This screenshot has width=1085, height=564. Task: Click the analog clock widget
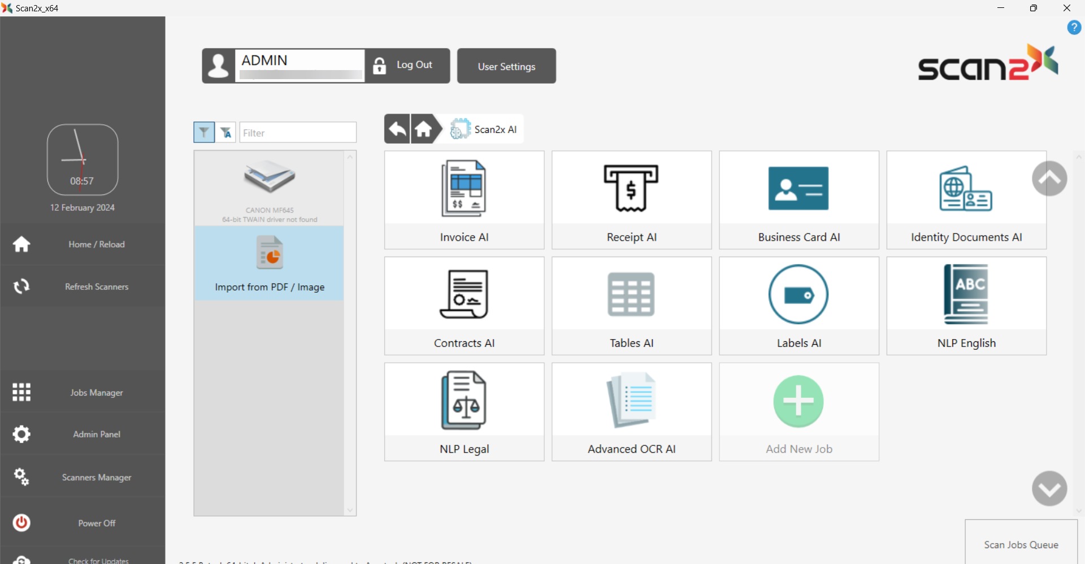click(x=83, y=159)
